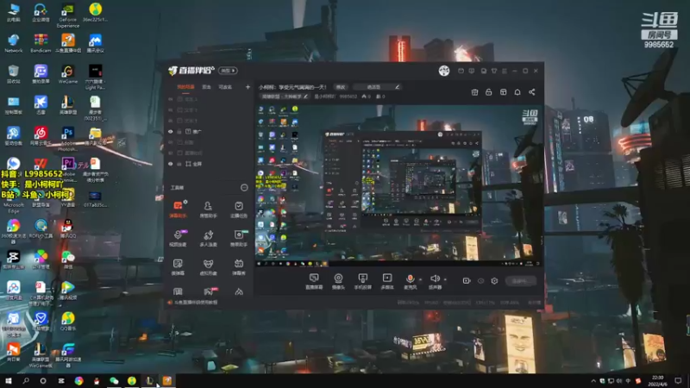Add a 摄像头 webcam source
The height and width of the screenshot is (388, 690).
click(338, 281)
